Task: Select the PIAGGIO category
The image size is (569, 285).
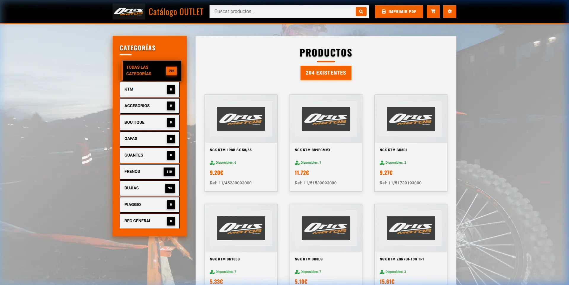Action: click(x=150, y=205)
